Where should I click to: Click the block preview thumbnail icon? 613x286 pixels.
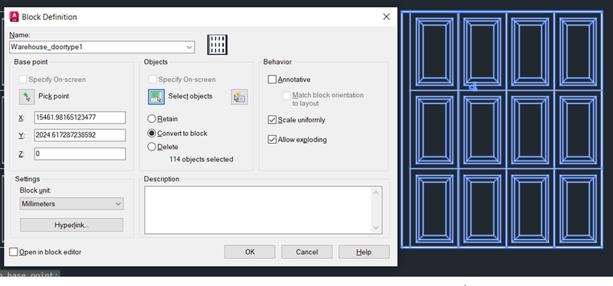[x=218, y=44]
